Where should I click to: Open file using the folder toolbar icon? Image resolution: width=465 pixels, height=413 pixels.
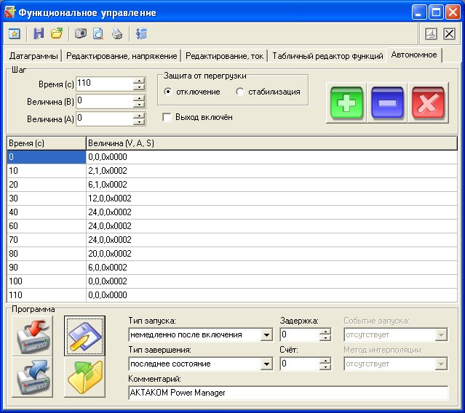click(x=57, y=33)
